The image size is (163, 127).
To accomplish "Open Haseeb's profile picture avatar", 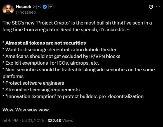I will pos(8,9).
